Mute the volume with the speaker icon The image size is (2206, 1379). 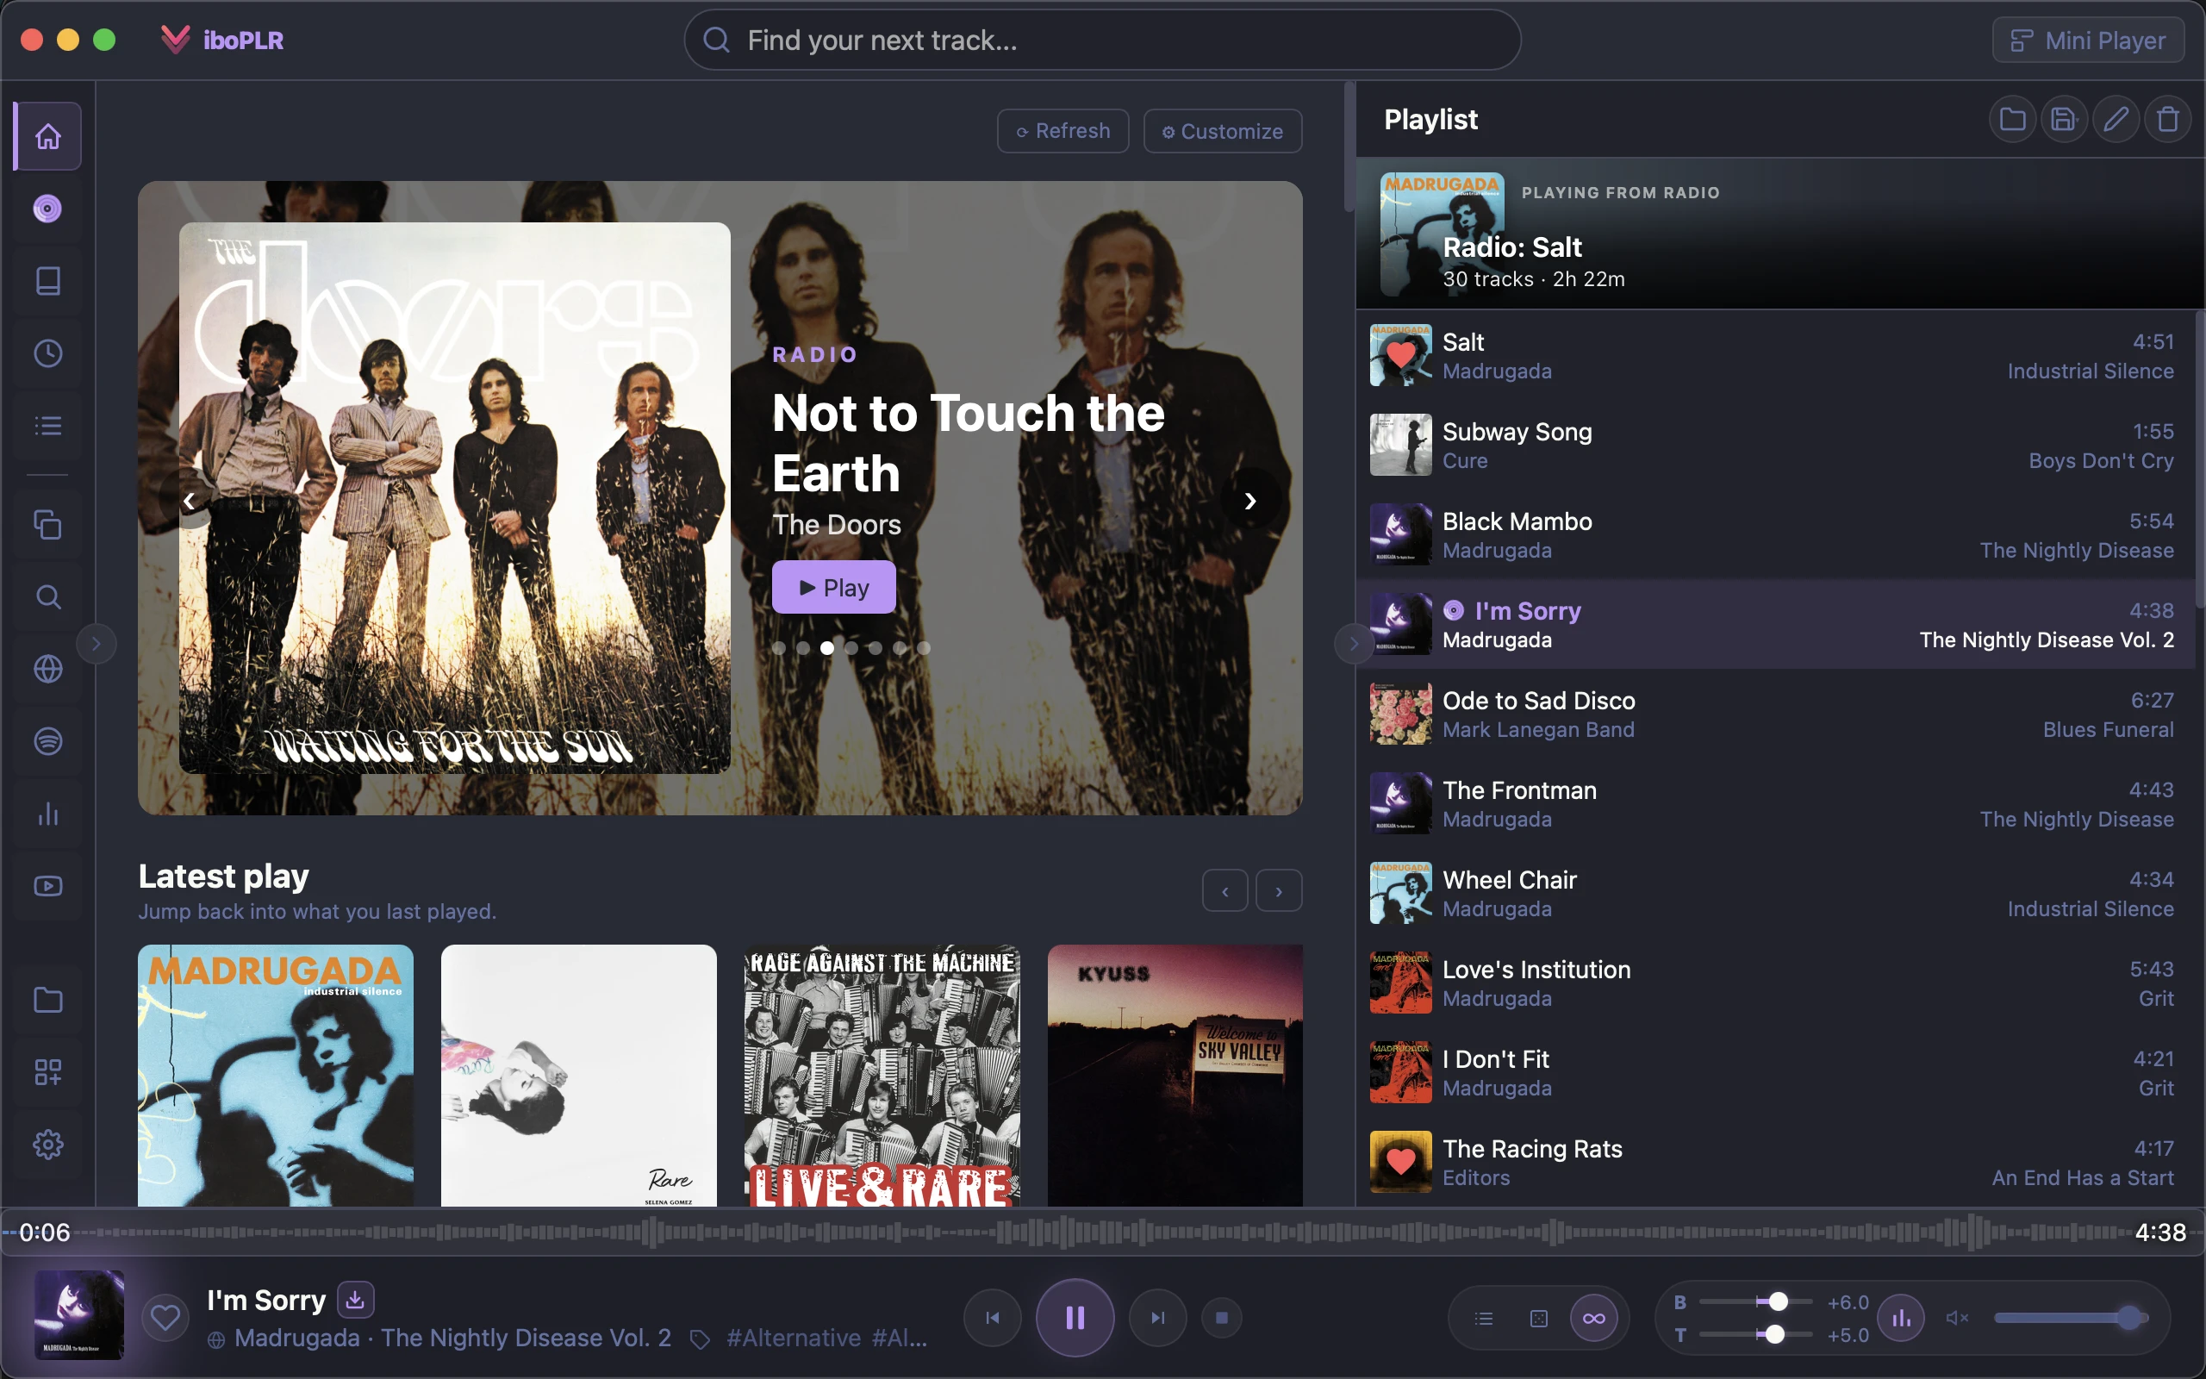coord(1957,1318)
